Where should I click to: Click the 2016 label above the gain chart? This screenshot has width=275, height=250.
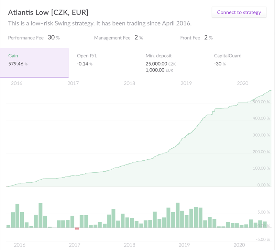(16, 83)
